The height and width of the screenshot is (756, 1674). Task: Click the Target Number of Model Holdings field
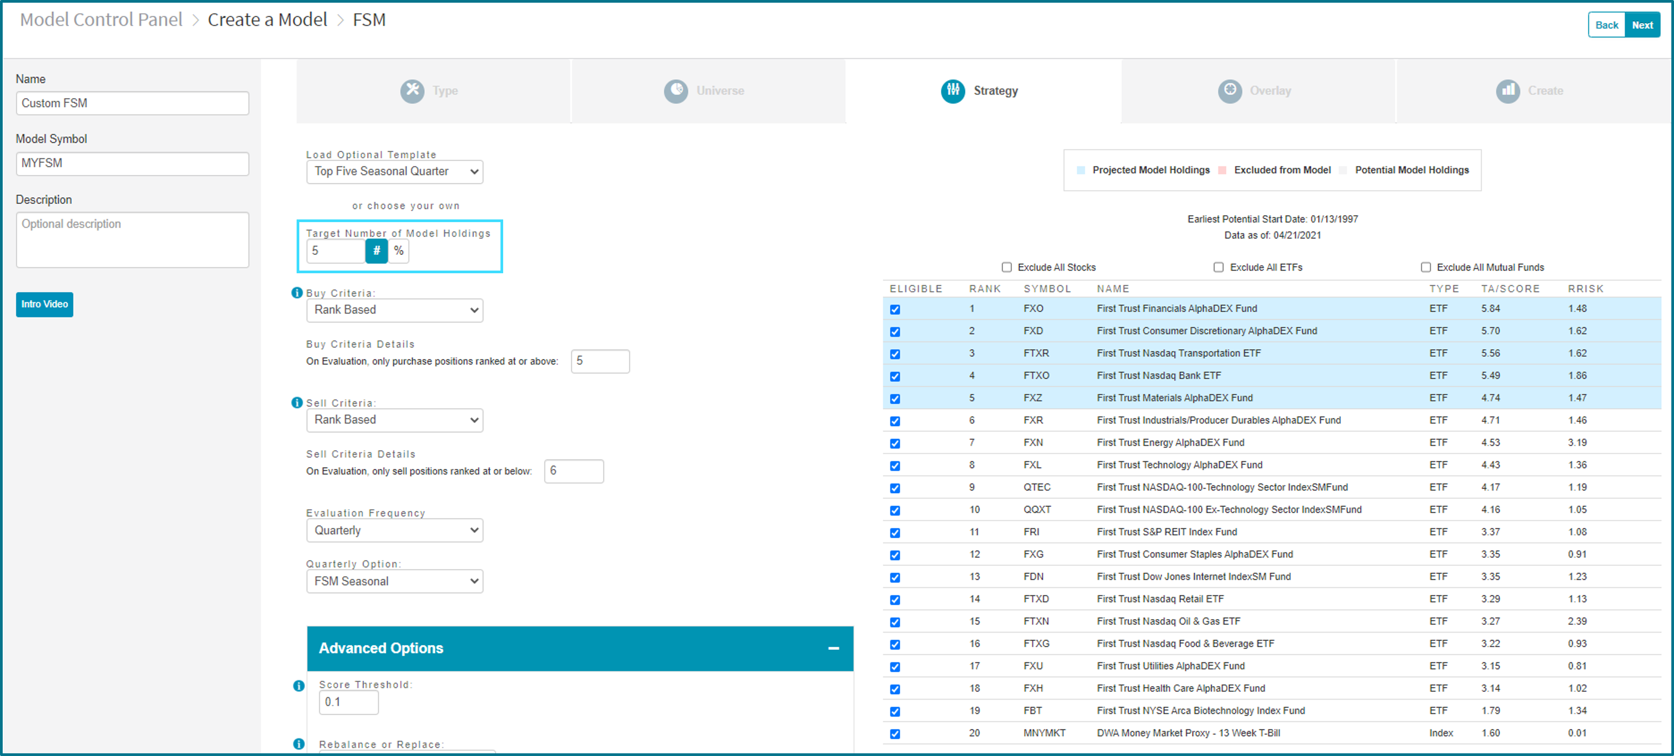[336, 251]
